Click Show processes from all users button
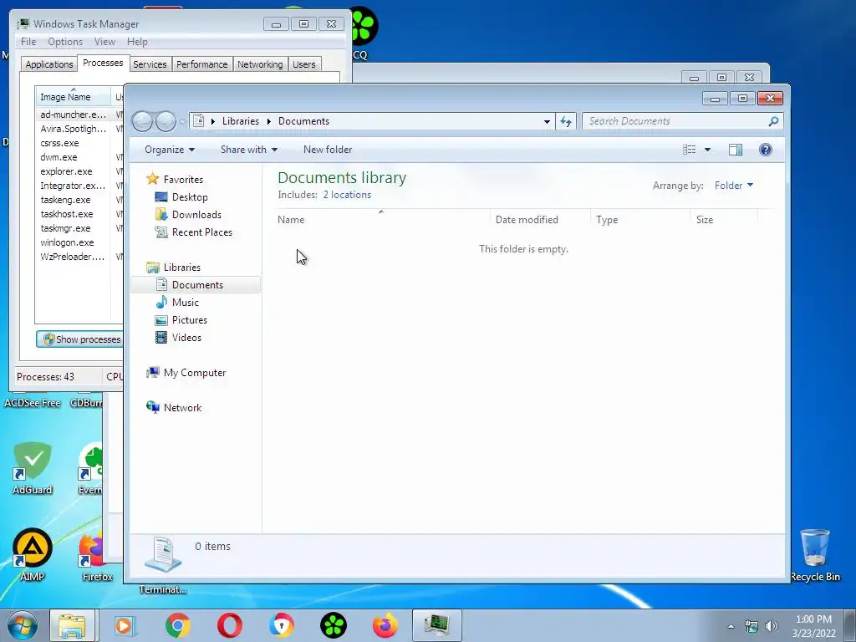Image resolution: width=856 pixels, height=642 pixels. click(80, 339)
